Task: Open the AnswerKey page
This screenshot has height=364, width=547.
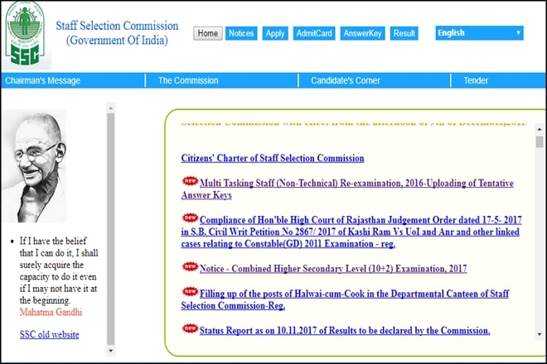Action: tap(361, 34)
